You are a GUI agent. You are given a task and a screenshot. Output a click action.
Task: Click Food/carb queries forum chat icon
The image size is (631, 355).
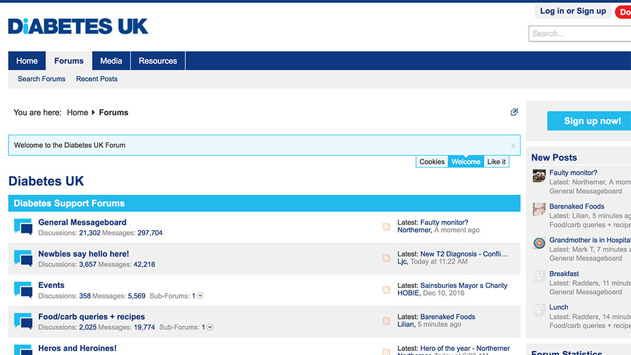[x=23, y=321]
